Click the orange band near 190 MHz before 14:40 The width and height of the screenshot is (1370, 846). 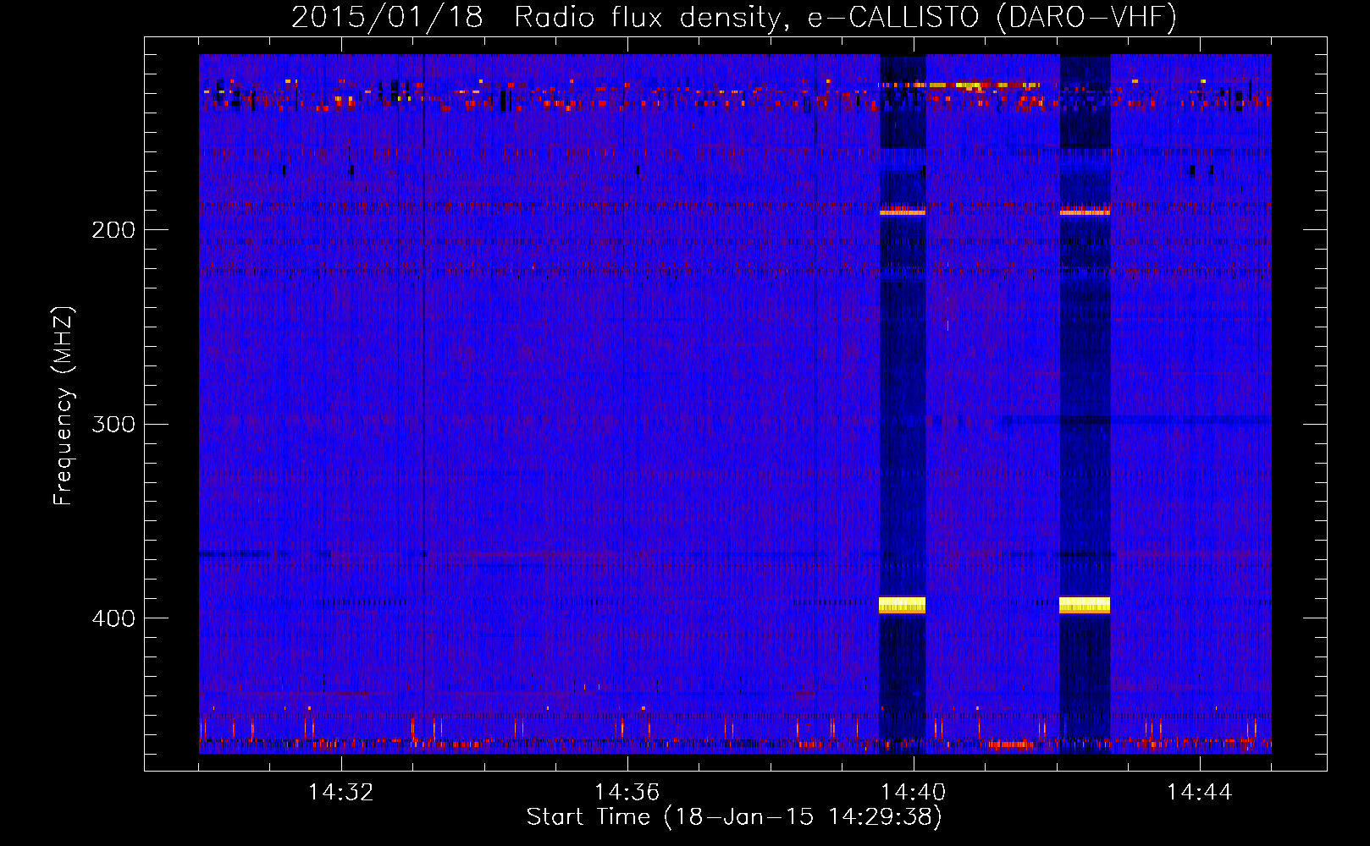coord(903,212)
